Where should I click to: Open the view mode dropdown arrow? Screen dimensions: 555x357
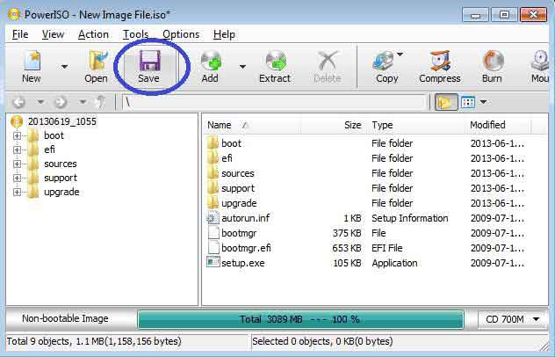click(484, 103)
